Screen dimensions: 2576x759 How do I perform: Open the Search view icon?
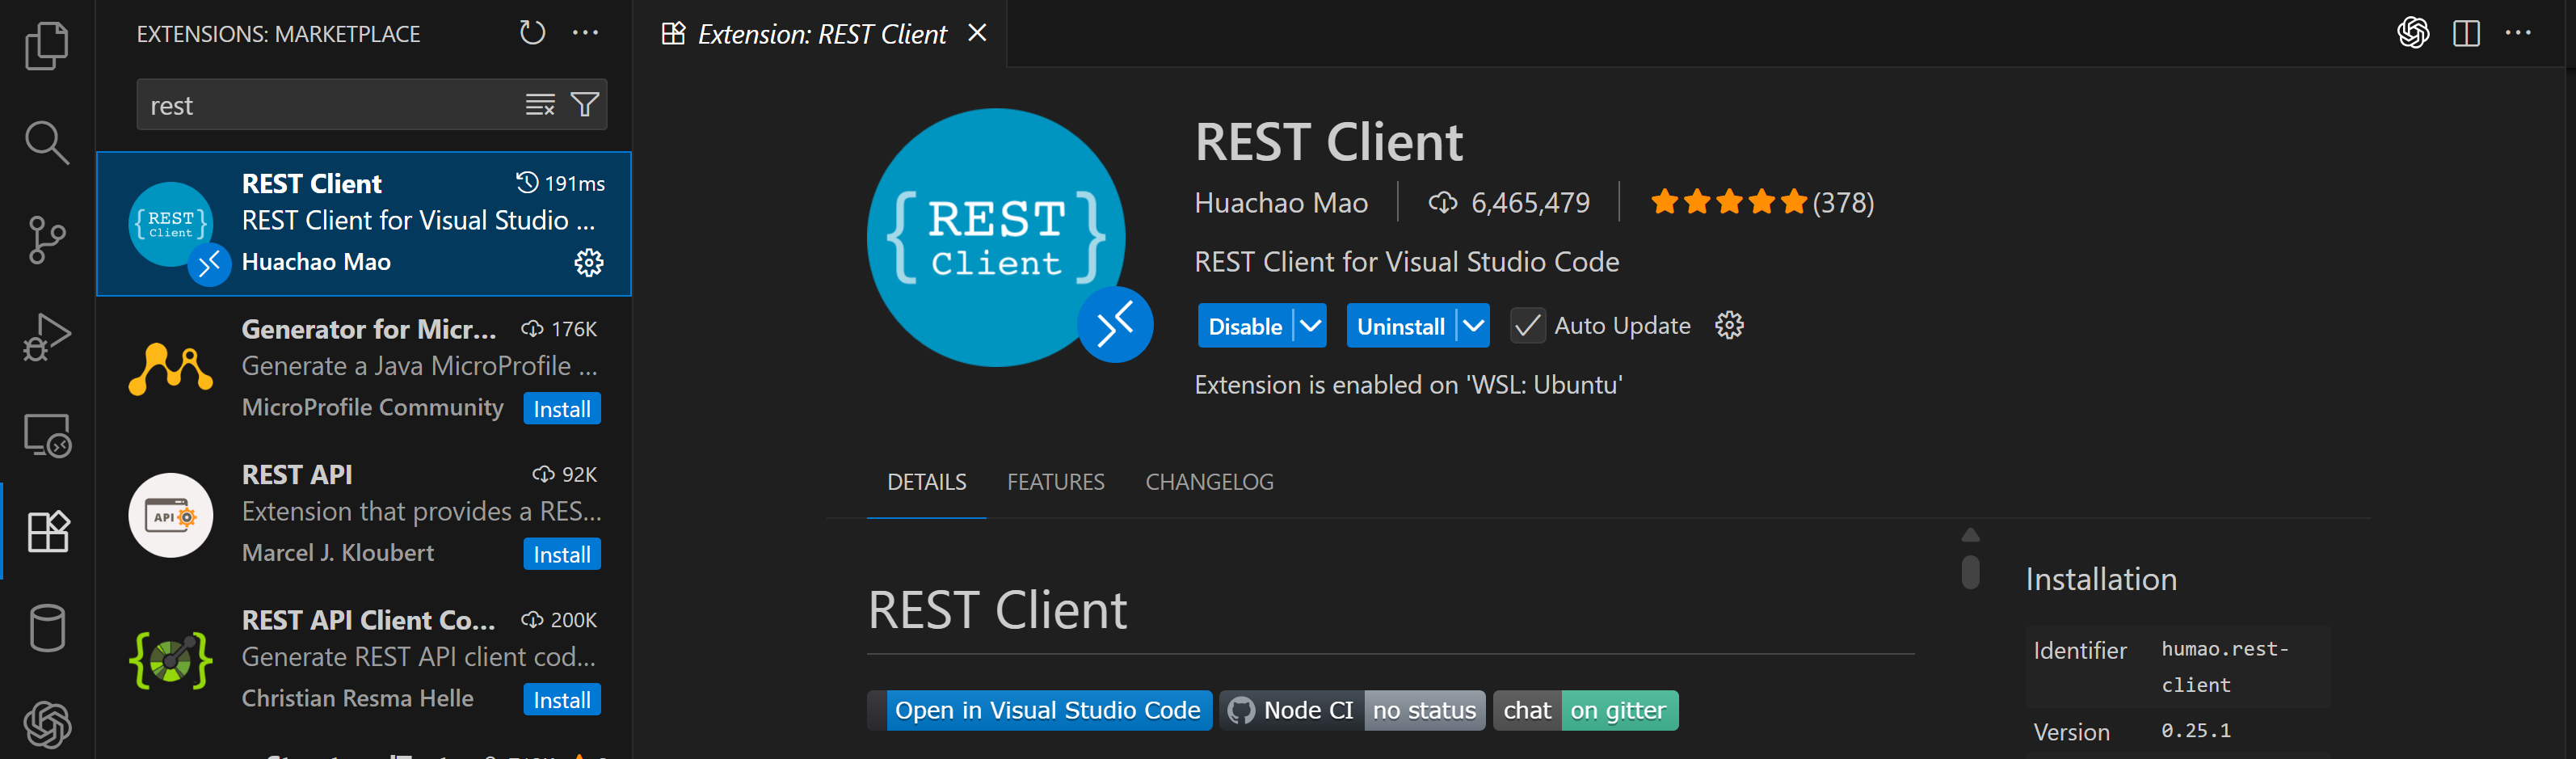(46, 143)
